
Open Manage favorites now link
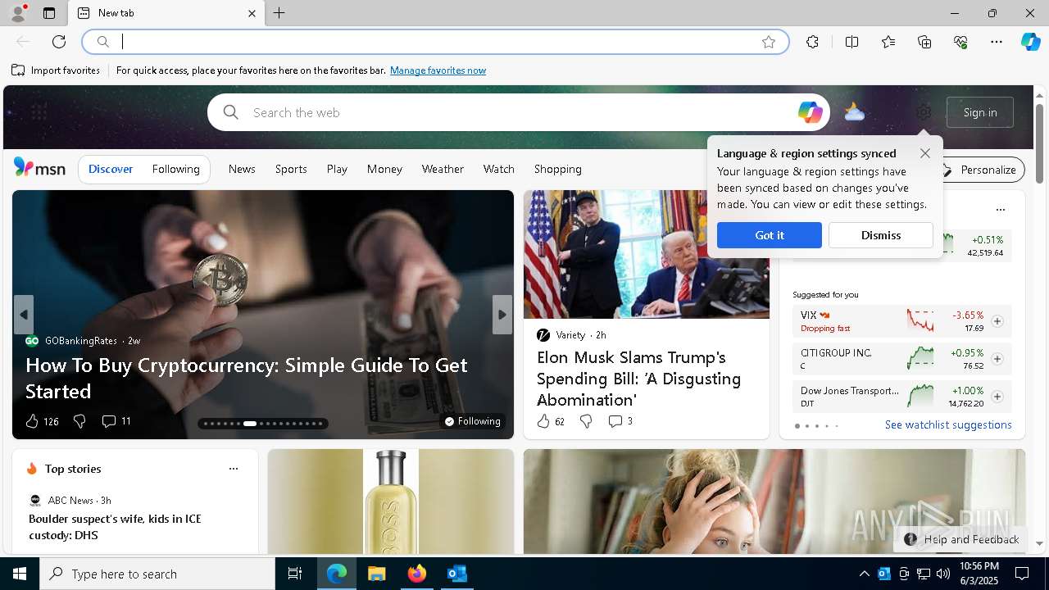[438, 70]
